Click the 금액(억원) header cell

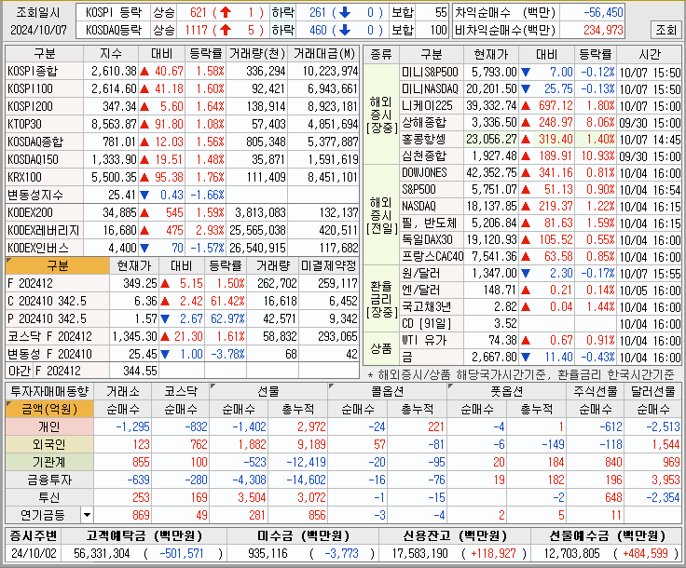(x=49, y=410)
